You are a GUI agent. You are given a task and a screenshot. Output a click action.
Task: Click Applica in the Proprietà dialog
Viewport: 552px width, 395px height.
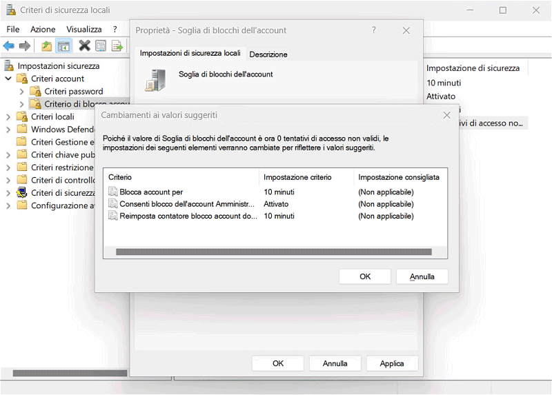tap(392, 363)
